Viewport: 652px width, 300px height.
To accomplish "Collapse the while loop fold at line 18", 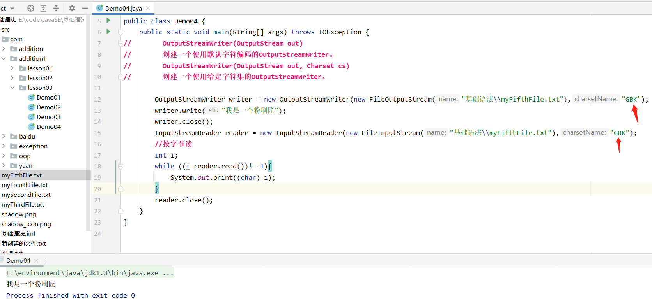I will pyautogui.click(x=120, y=166).
